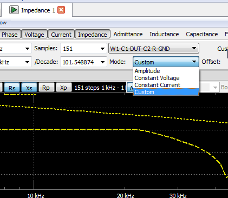Close the Impedance 1 tab
This screenshot has width=228, height=198.
point(61,10)
